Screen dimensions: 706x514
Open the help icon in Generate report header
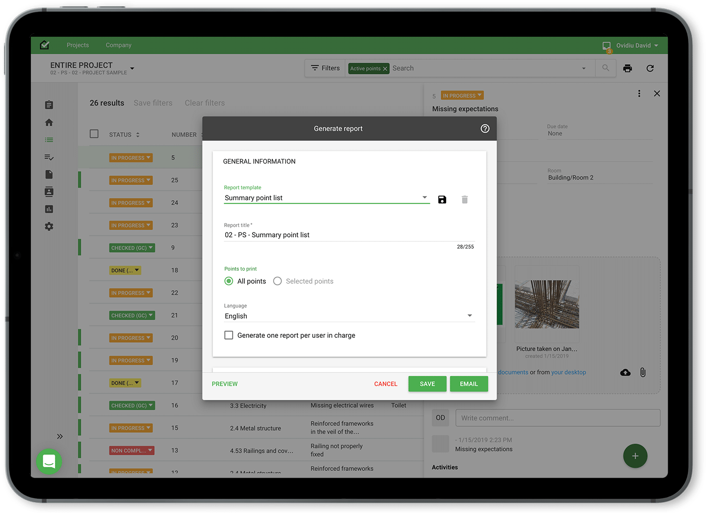pos(485,129)
